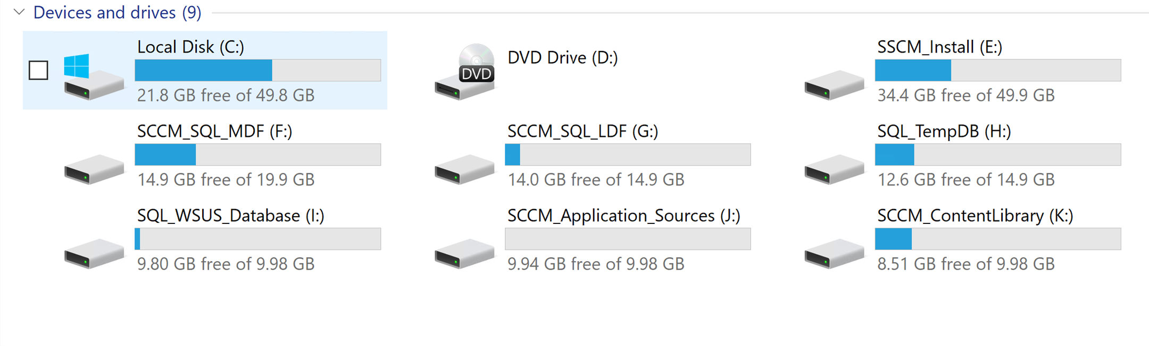
Task: Click the SSCM_Install (E:) capacity bar
Action: [997, 70]
